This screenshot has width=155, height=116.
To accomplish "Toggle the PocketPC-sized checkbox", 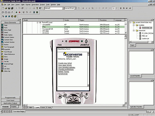I will (x=40, y=23).
